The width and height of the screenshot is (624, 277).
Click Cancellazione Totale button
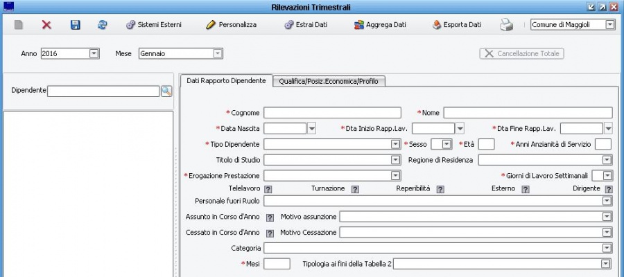[521, 53]
